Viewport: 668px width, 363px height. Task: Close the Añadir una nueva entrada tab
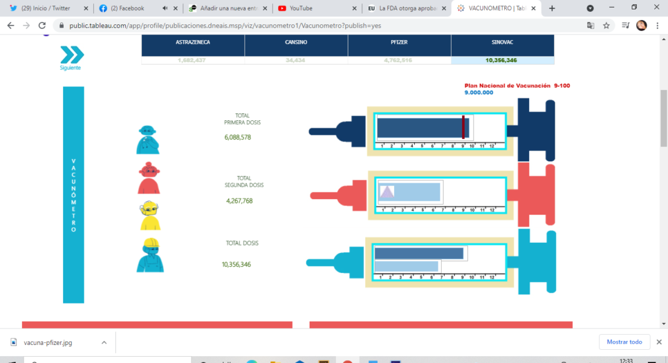point(265,8)
